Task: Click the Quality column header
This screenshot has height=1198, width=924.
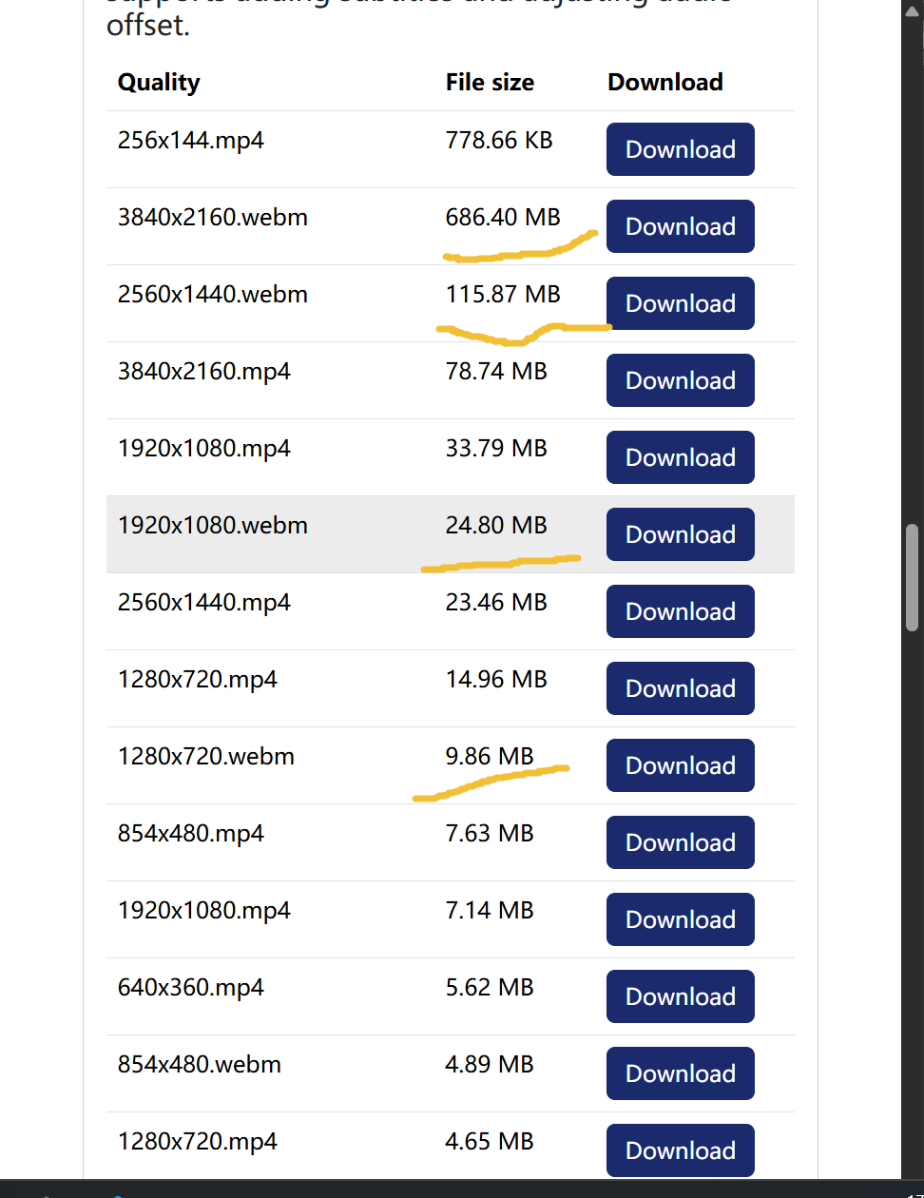Action: 159,83
